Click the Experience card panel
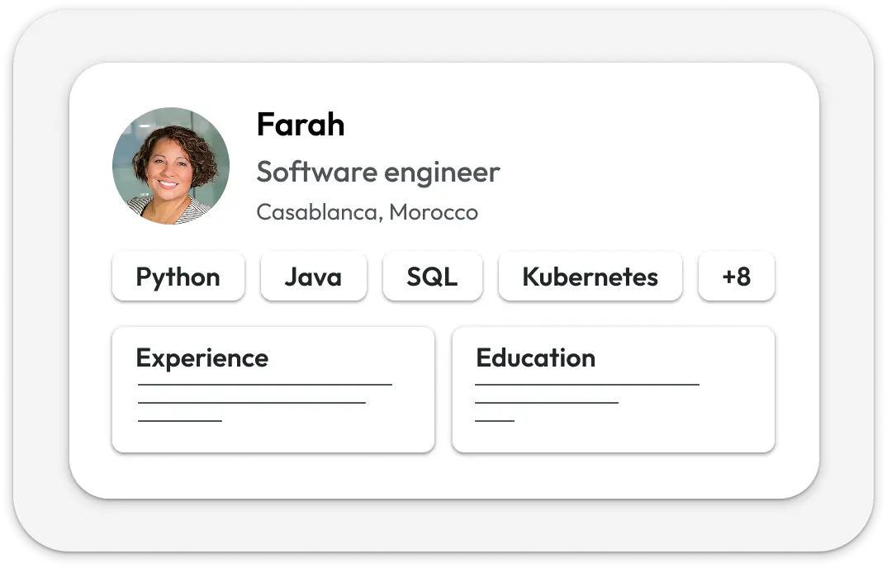This screenshot has width=887, height=568. [273, 433]
